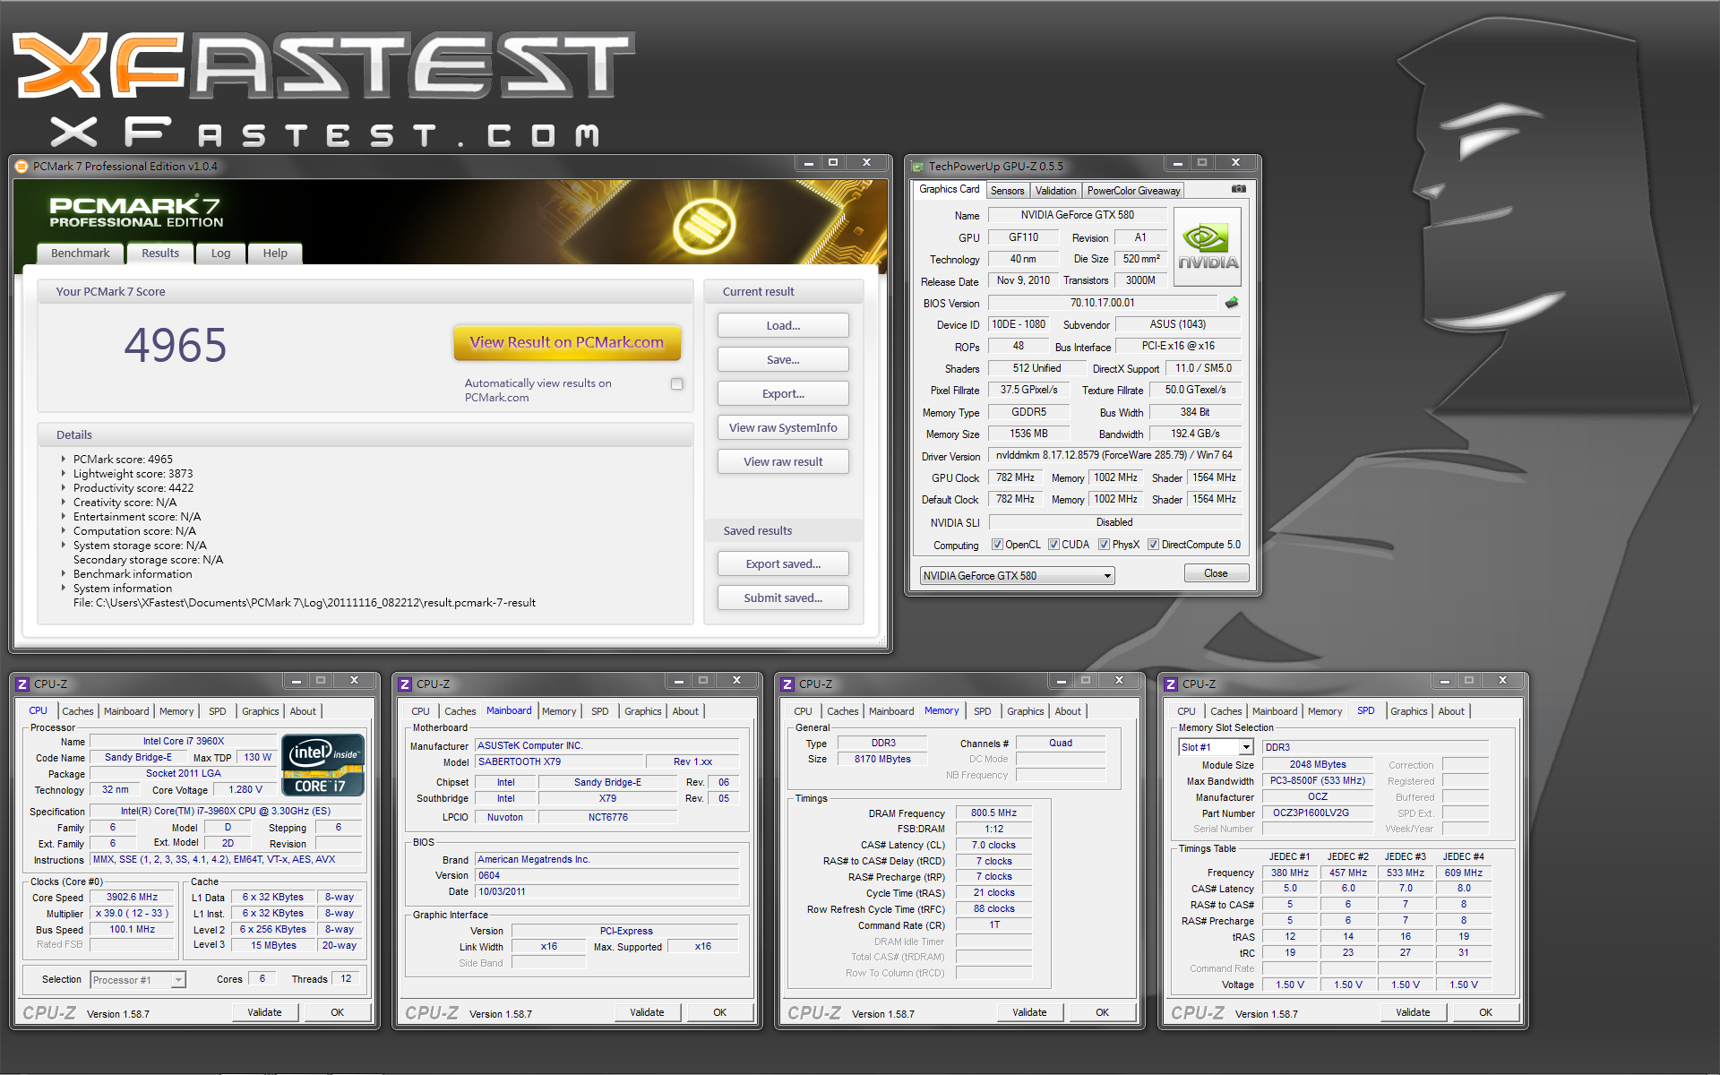
Task: Click the large 4965 PCMark score
Action: tap(176, 345)
